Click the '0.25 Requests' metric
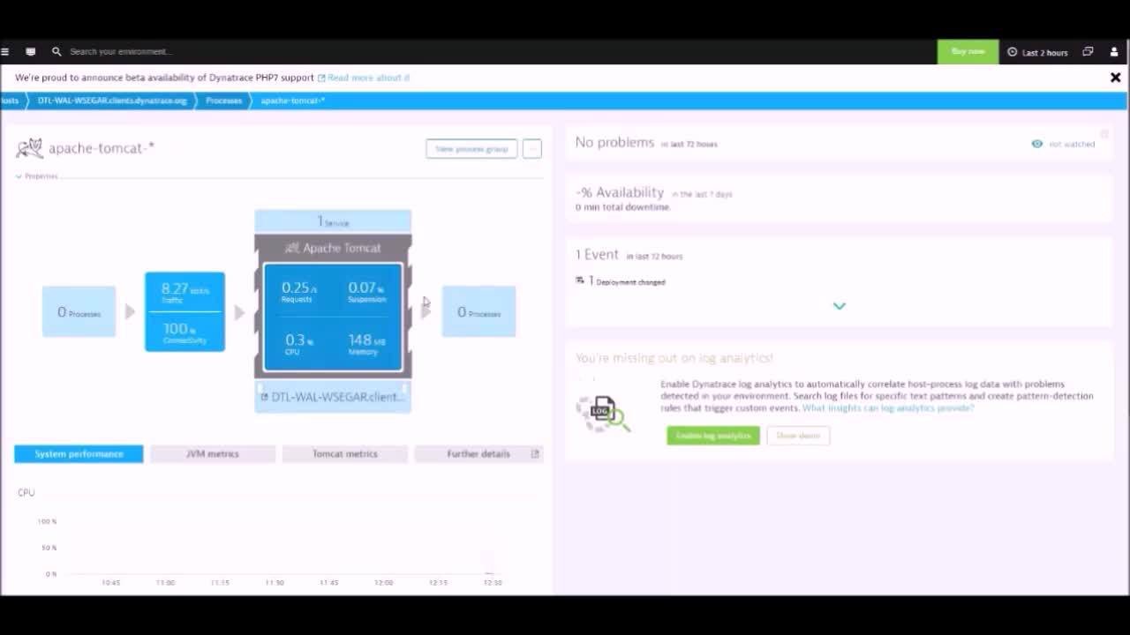Screen dimensions: 1130x635 click(298, 292)
